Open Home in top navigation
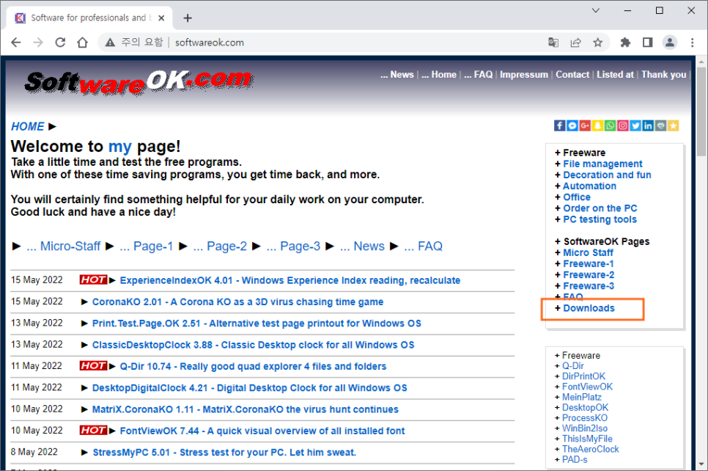The height and width of the screenshot is (471, 708). (x=439, y=75)
